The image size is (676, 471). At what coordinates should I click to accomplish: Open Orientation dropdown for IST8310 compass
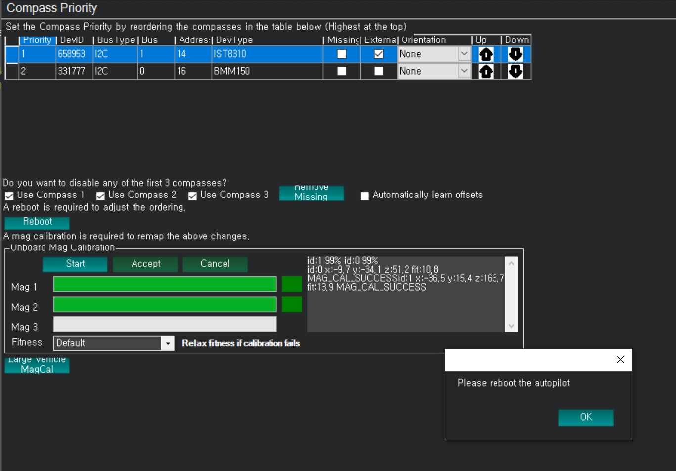(464, 54)
